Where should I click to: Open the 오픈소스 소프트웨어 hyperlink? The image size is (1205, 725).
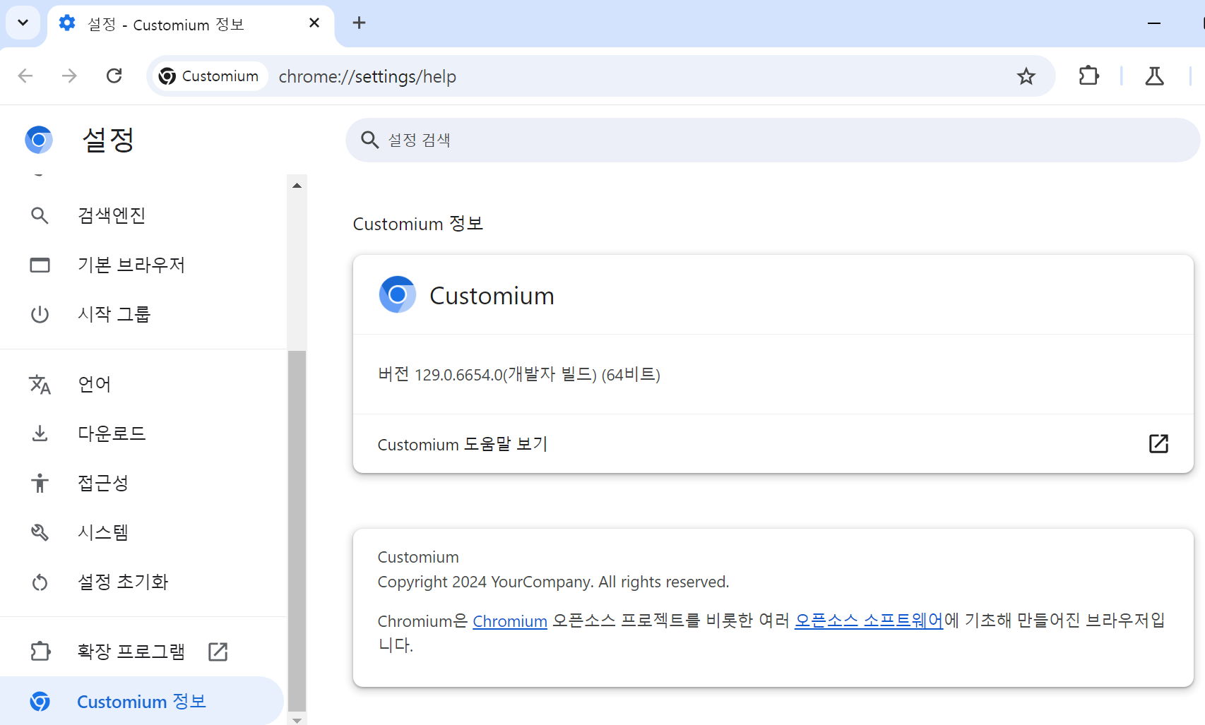coord(869,621)
